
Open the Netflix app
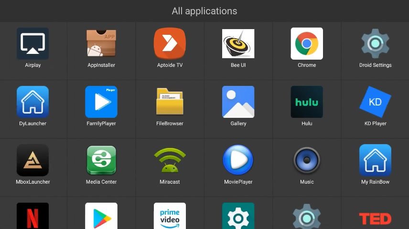(x=32, y=216)
